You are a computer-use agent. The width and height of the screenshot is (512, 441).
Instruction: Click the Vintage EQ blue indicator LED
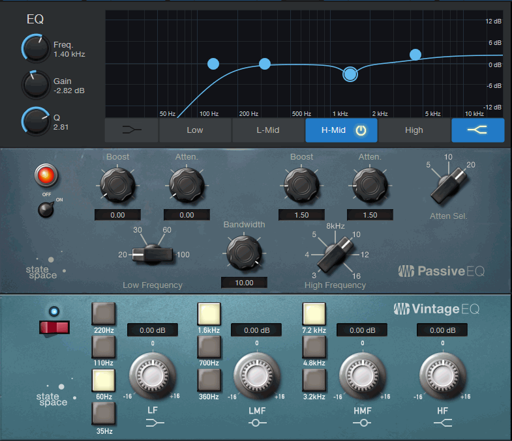coord(54,311)
